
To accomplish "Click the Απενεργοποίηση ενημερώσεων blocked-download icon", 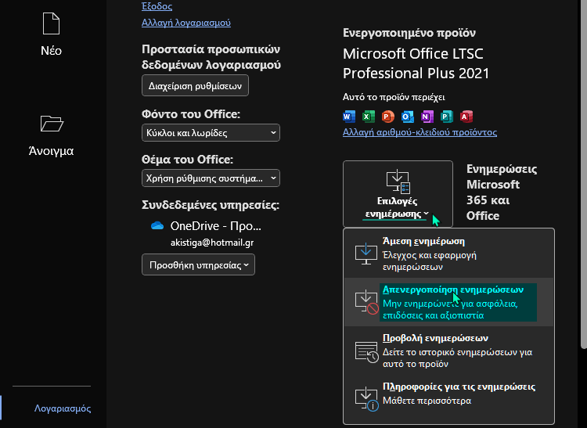I will coord(366,302).
